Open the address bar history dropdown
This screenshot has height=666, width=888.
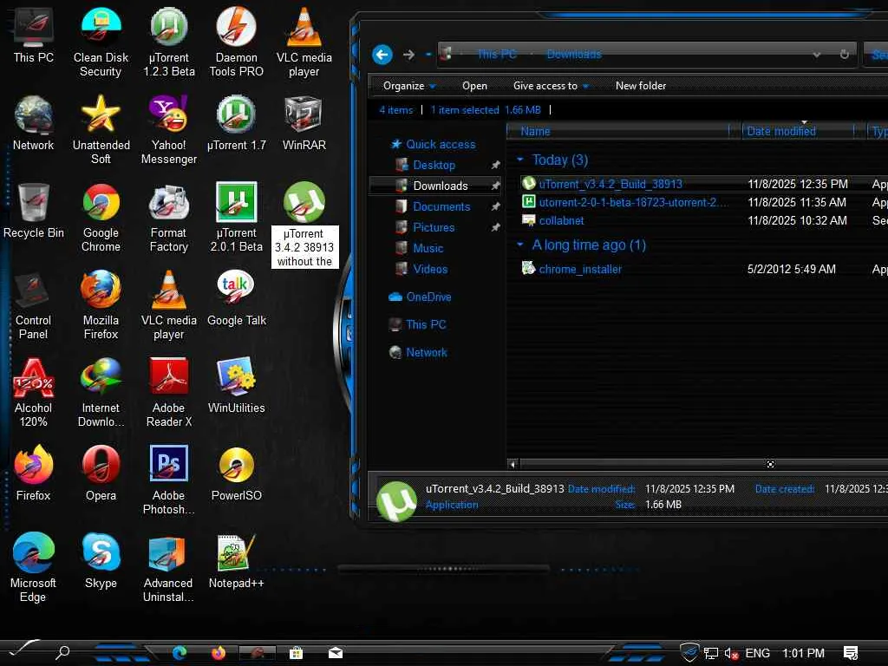(817, 55)
